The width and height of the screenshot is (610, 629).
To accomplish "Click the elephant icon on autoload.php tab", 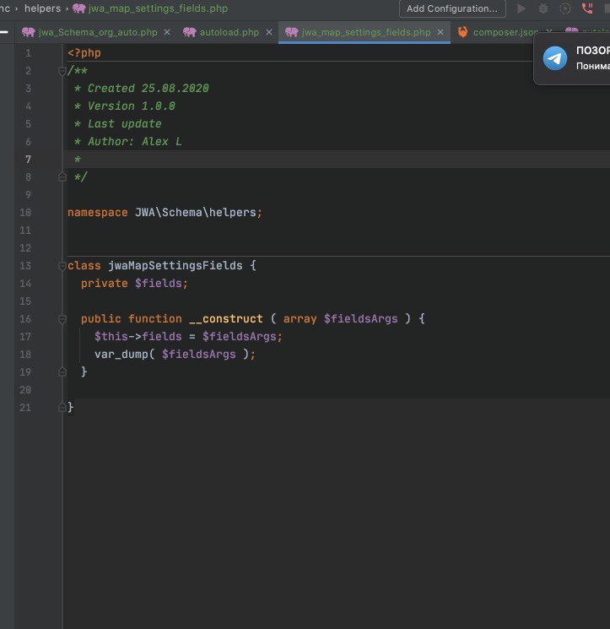I will pos(189,32).
